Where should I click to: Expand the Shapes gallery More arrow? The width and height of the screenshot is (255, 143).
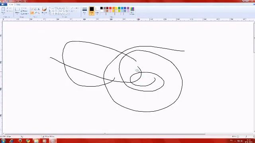69,14
